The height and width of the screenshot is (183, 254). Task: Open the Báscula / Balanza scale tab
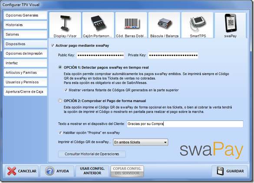164,25
